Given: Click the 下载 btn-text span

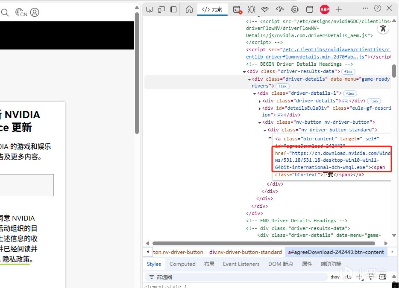Looking at the screenshot, I should (x=328, y=175).
